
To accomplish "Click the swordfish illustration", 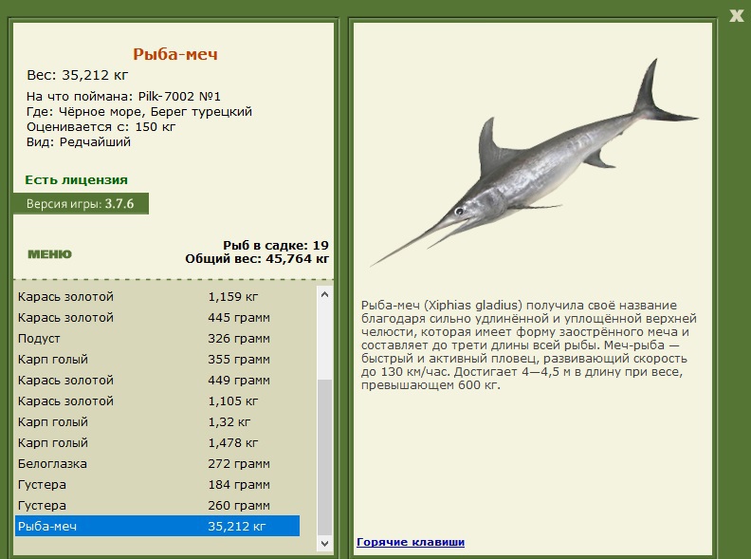I will (x=534, y=163).
